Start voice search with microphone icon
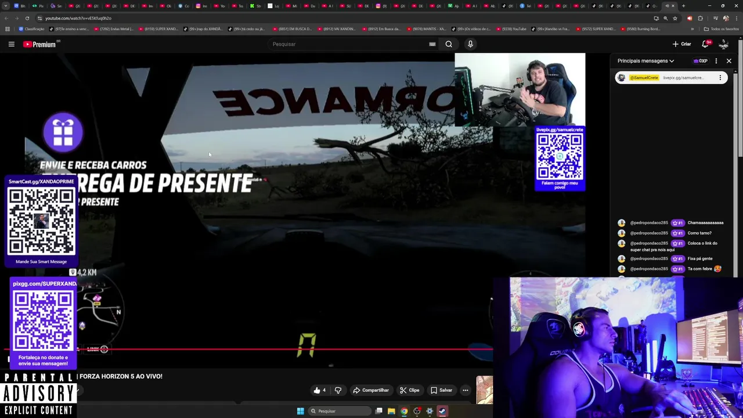This screenshot has width=743, height=418. 470,44
